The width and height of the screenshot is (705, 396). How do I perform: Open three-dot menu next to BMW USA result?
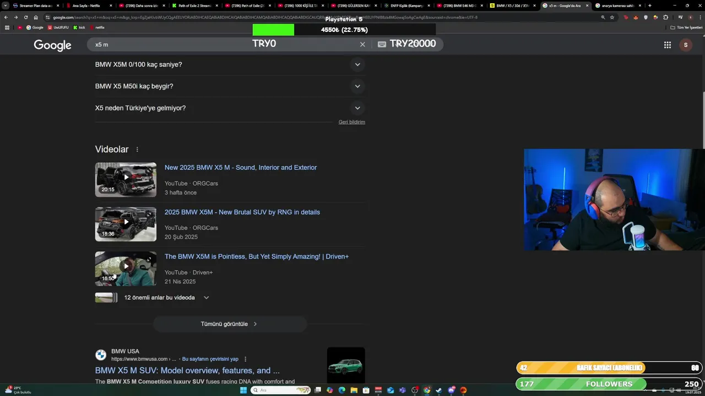[x=246, y=359]
